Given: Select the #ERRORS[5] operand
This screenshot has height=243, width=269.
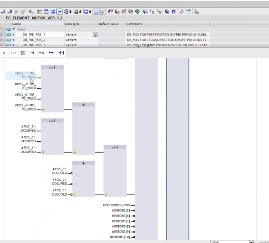Looking at the screenshot, I should coord(121,211).
